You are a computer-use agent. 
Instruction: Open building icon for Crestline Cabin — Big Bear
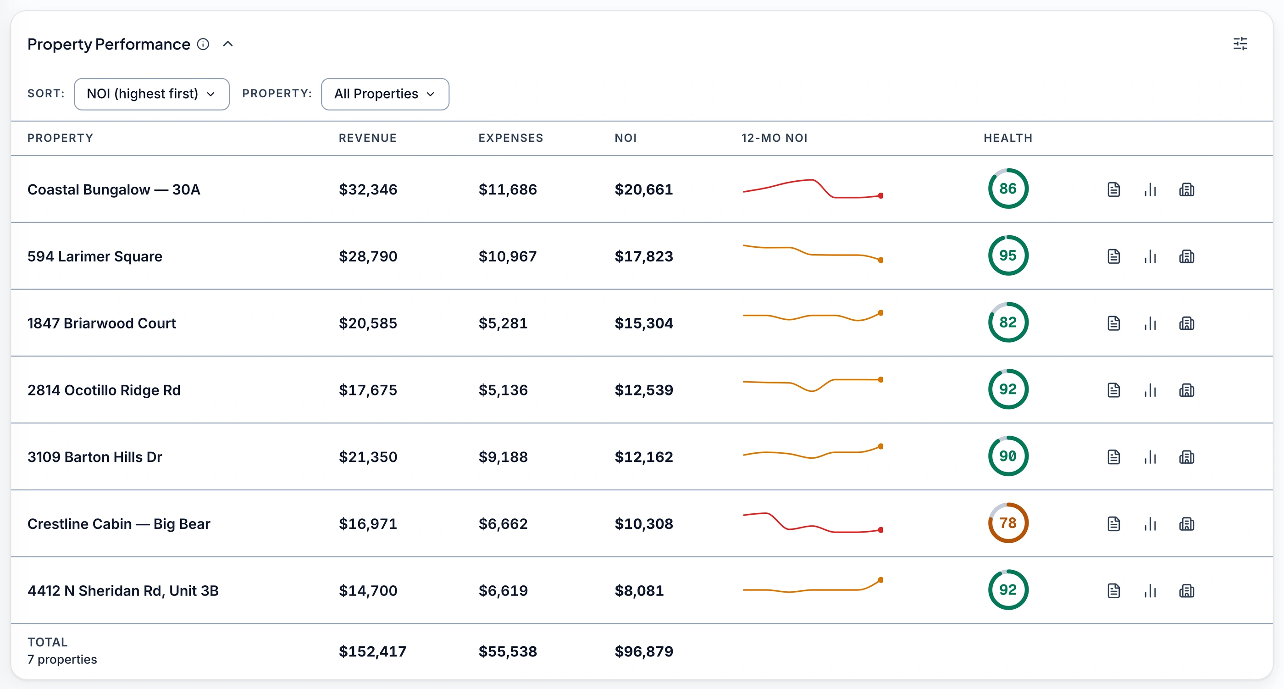pos(1186,523)
